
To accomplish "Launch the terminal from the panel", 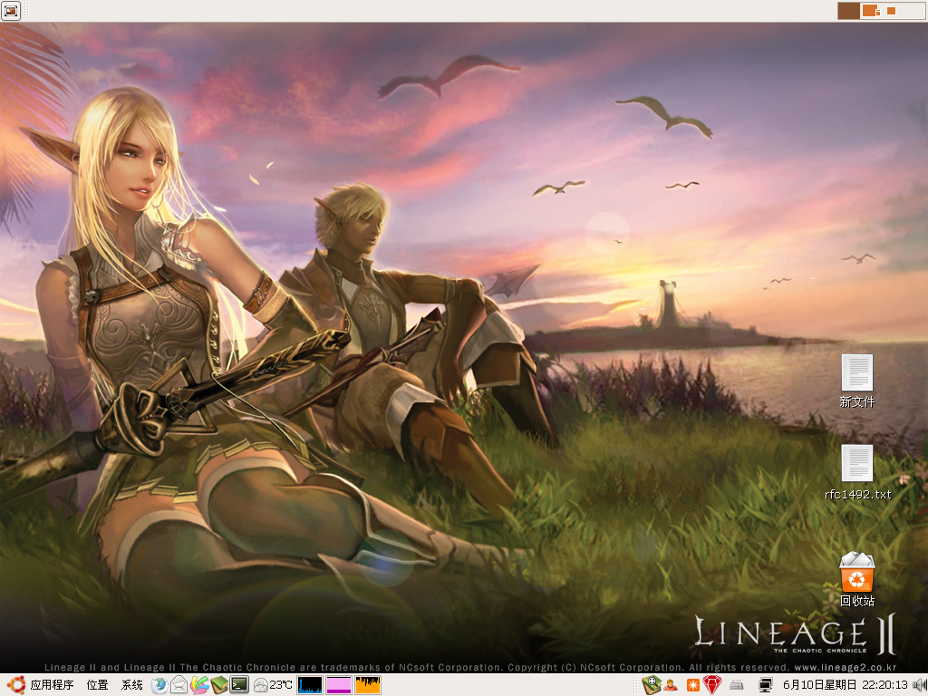I will coord(239,685).
